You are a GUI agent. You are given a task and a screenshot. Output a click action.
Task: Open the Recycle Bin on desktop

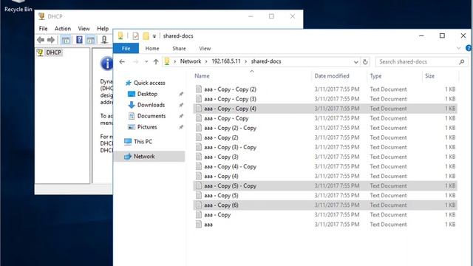point(18,6)
